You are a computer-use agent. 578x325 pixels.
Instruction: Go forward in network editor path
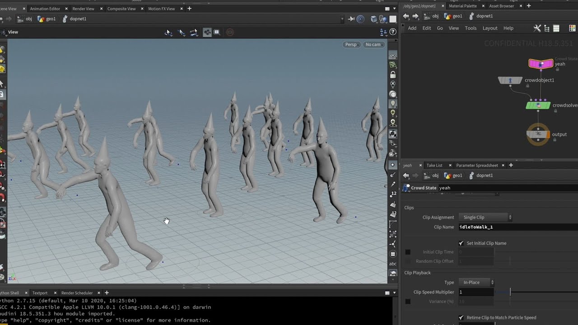(x=415, y=16)
